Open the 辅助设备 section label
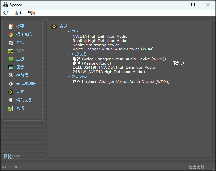The image size is (216, 171). coord(24,100)
